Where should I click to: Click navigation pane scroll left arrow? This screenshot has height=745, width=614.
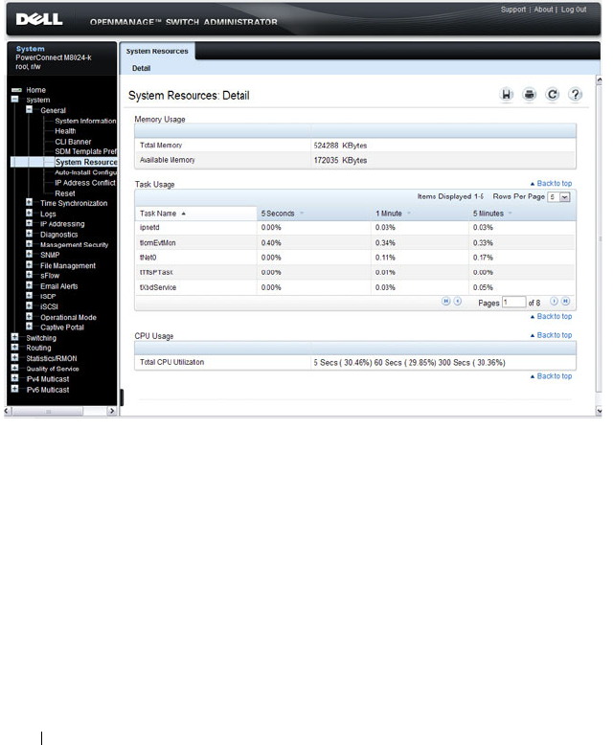7,411
